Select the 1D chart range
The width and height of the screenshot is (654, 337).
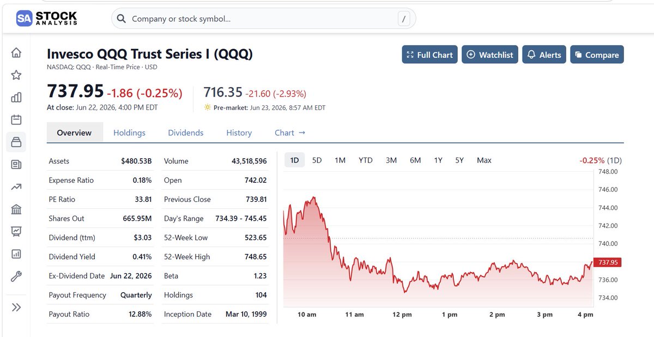(294, 160)
